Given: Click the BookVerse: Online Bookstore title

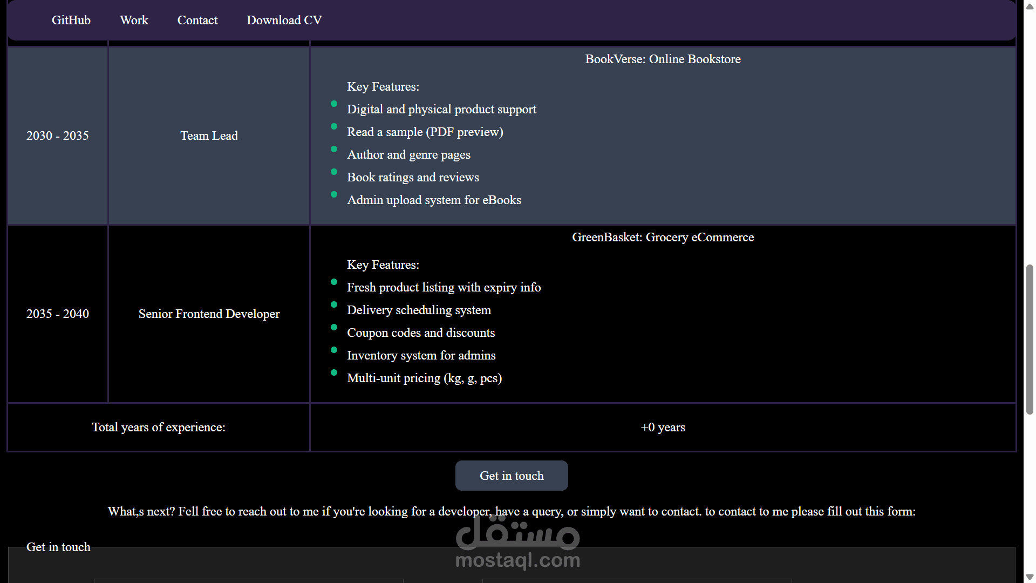Looking at the screenshot, I should pyautogui.click(x=663, y=59).
